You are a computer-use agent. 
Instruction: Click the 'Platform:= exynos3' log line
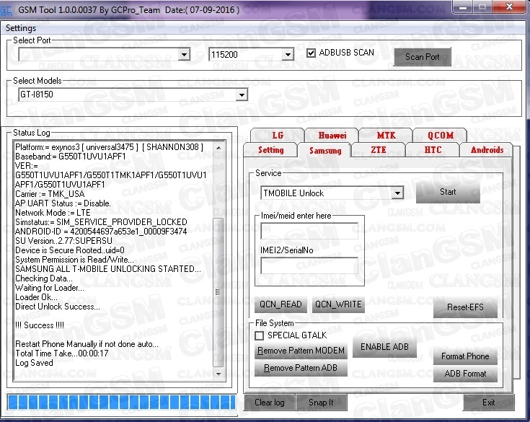point(109,147)
